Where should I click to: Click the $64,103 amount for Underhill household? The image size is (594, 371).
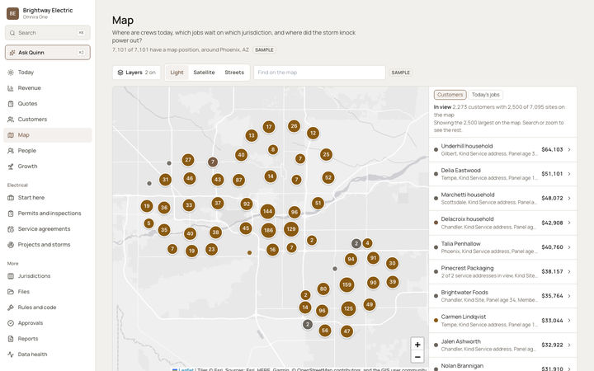552,149
